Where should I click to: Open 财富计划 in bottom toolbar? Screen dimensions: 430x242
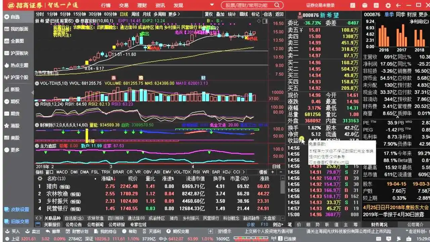(77, 231)
